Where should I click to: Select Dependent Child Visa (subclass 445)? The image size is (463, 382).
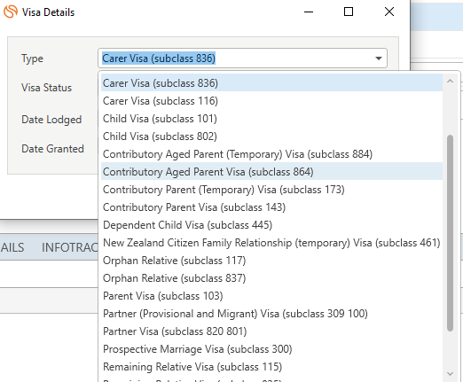point(271,225)
